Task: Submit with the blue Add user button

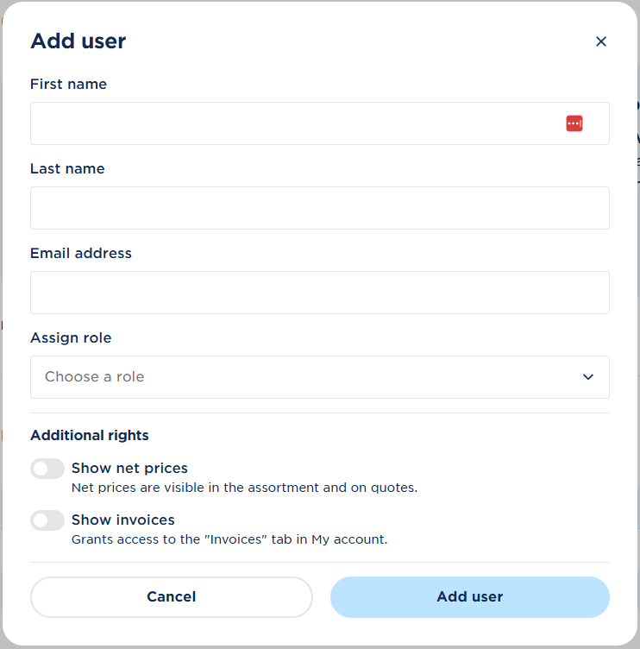Action: 469,597
